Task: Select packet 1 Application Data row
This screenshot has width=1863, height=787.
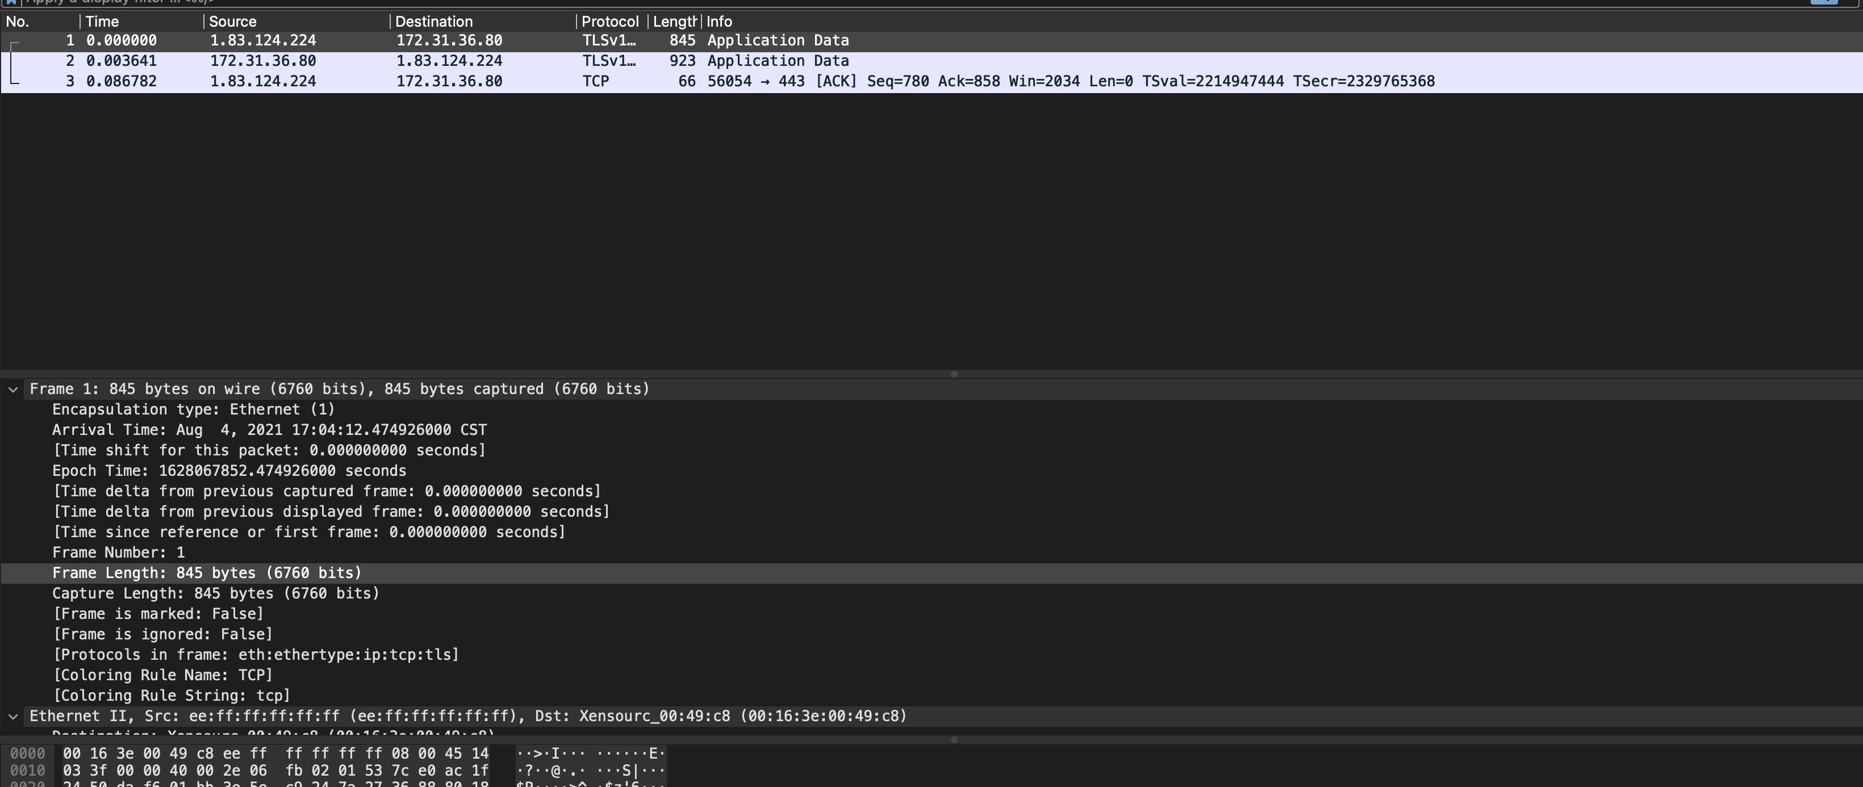Action: coord(778,40)
